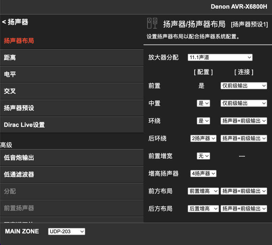272x245 pixels.
Task: Open 前方布局 connection dropdown
Action: pos(244,191)
